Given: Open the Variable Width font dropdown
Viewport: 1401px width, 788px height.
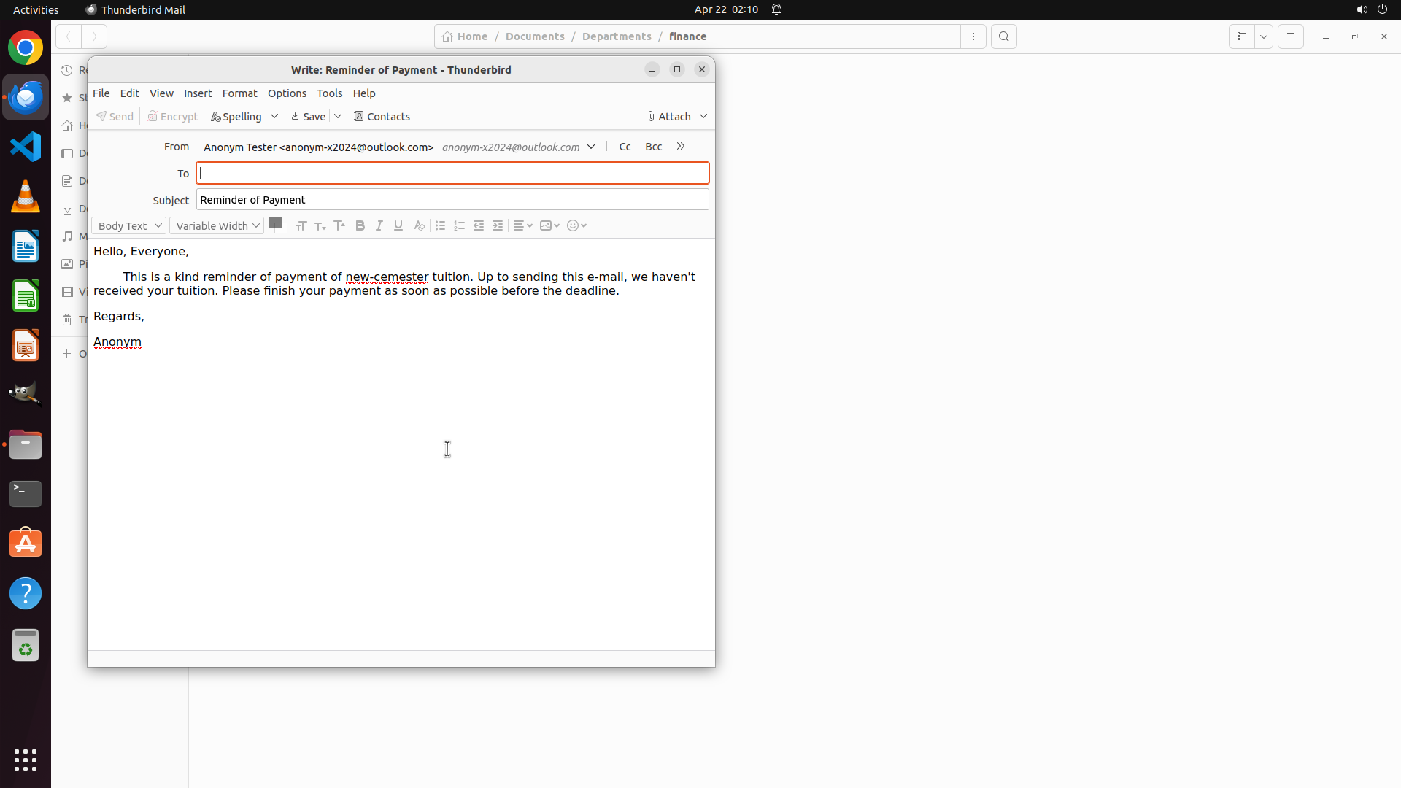Looking at the screenshot, I should [217, 225].
